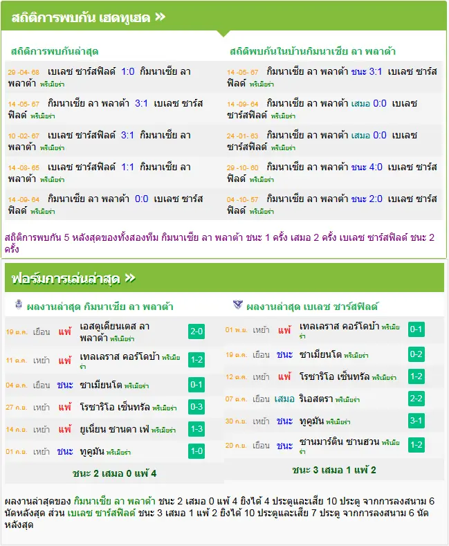Click the 1:1 score in 14-08-65 row

click(x=128, y=167)
